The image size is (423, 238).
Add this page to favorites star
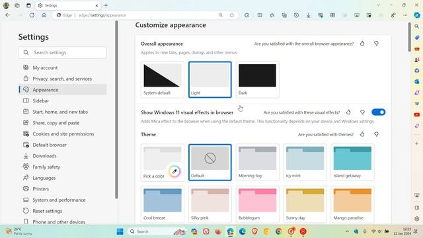pos(232,15)
